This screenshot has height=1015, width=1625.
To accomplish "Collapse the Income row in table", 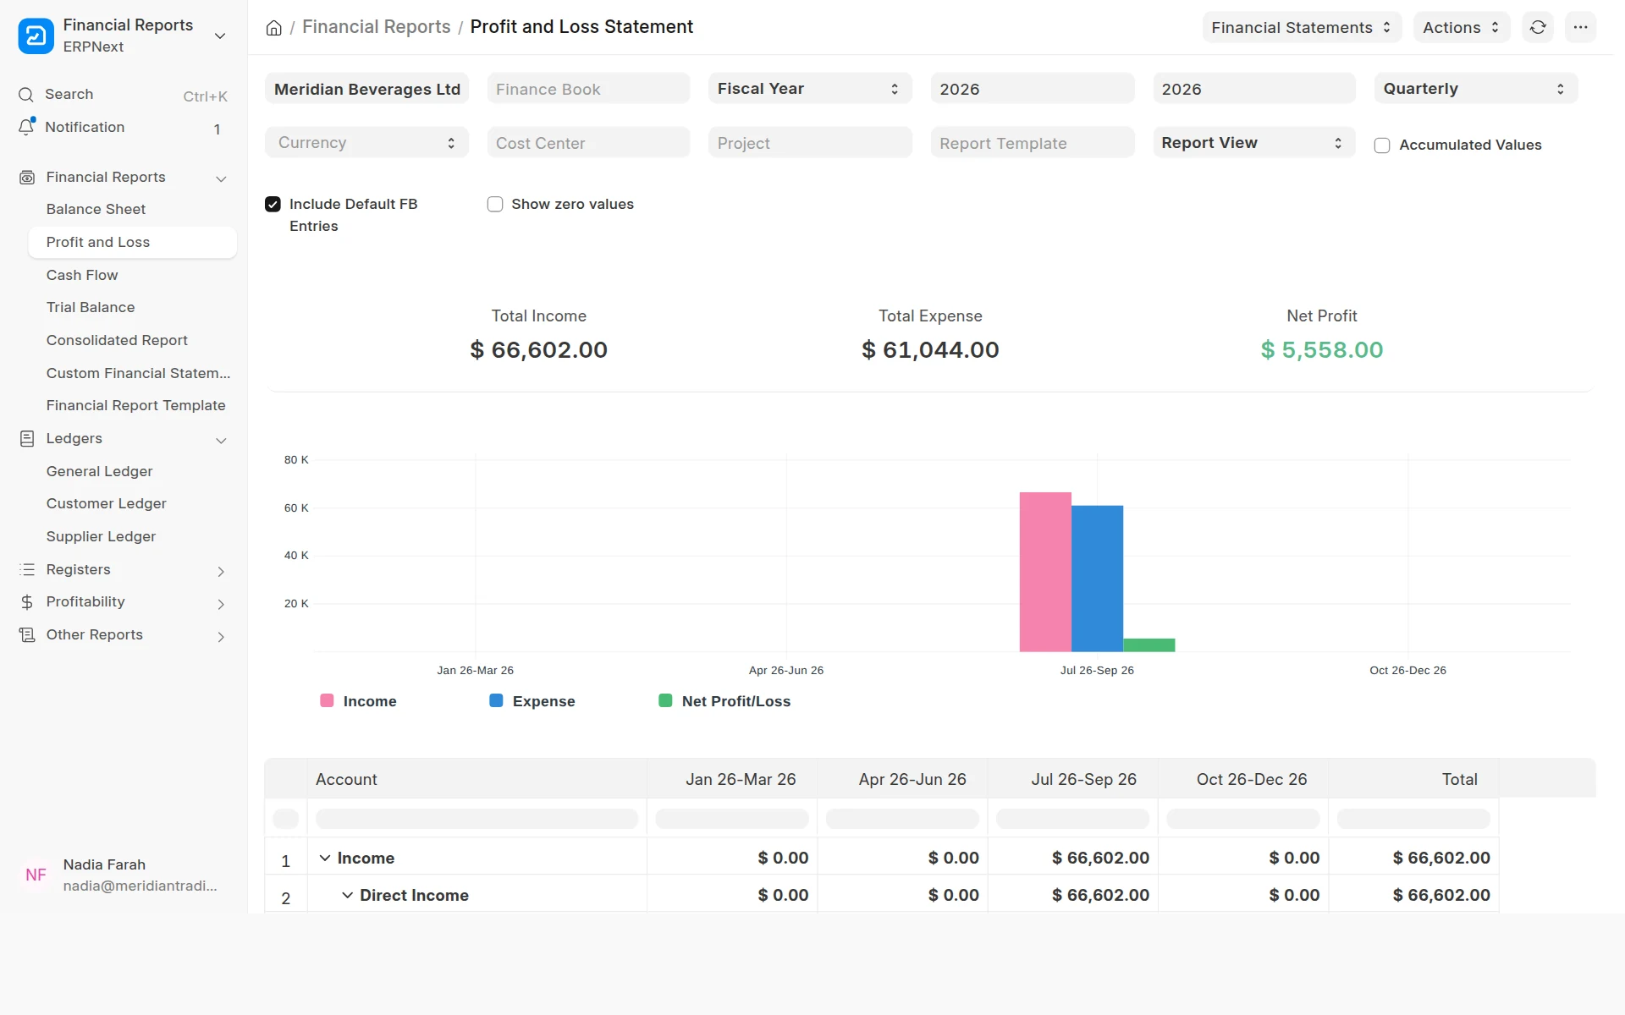I will 324,859.
